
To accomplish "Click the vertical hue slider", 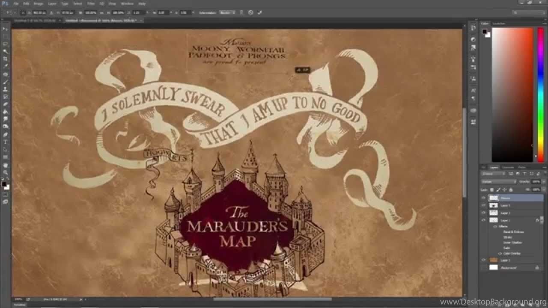I will [x=540, y=95].
